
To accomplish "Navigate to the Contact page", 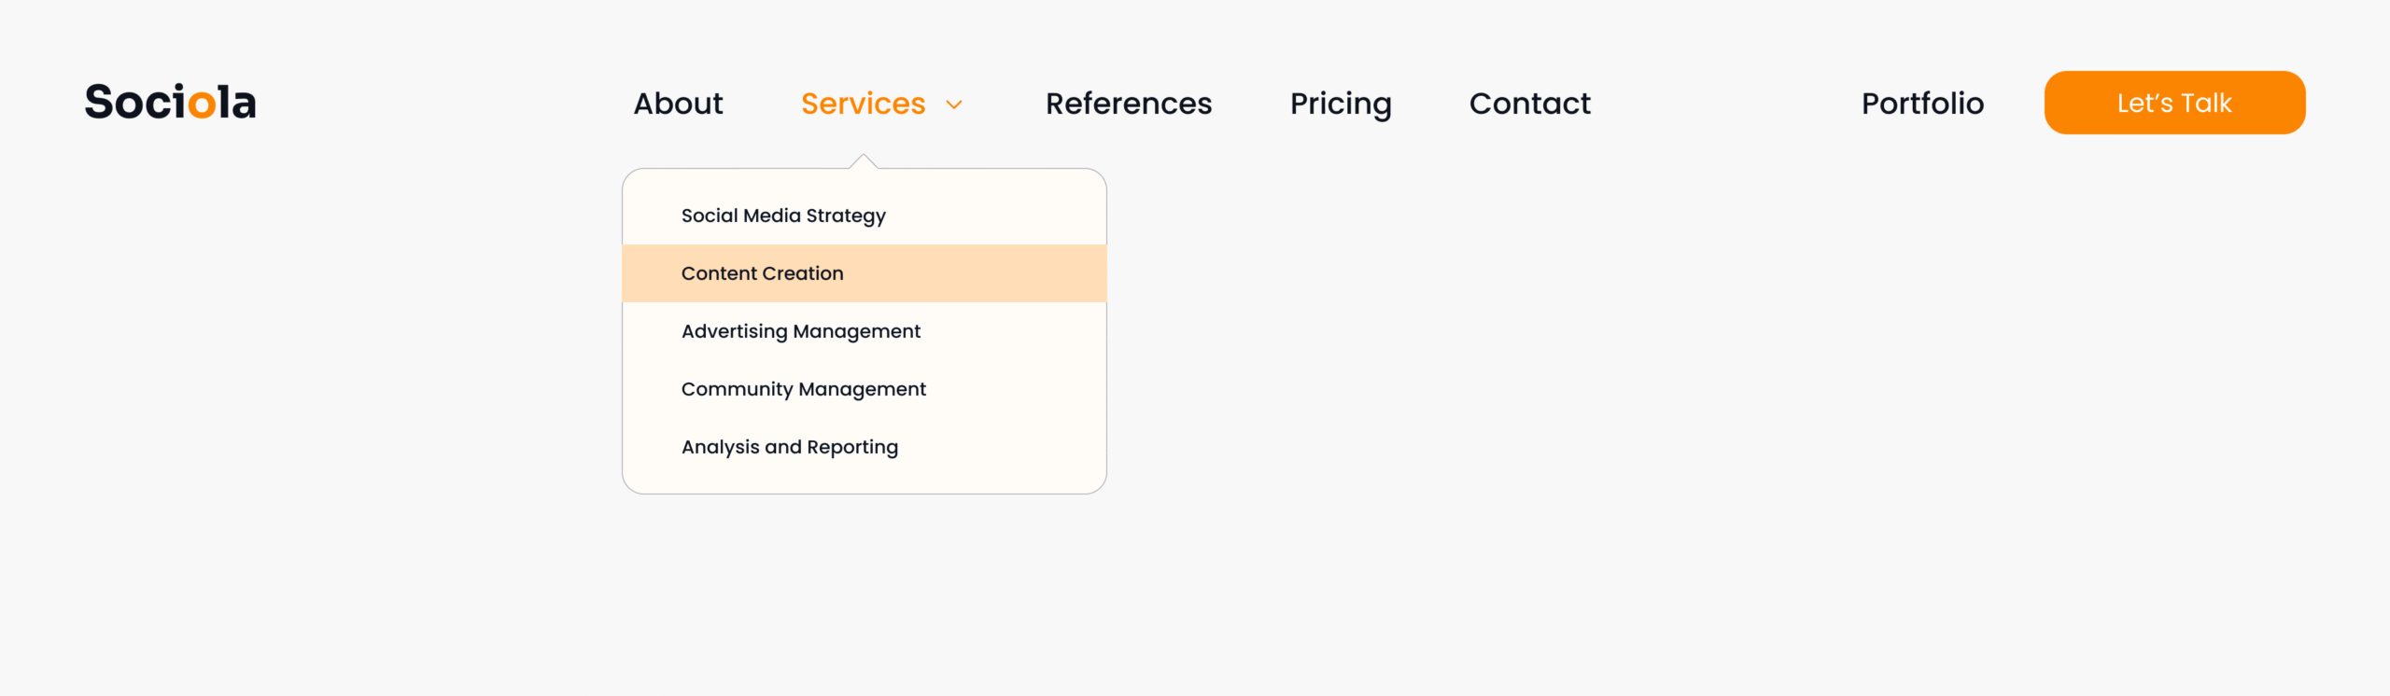I will point(1529,104).
